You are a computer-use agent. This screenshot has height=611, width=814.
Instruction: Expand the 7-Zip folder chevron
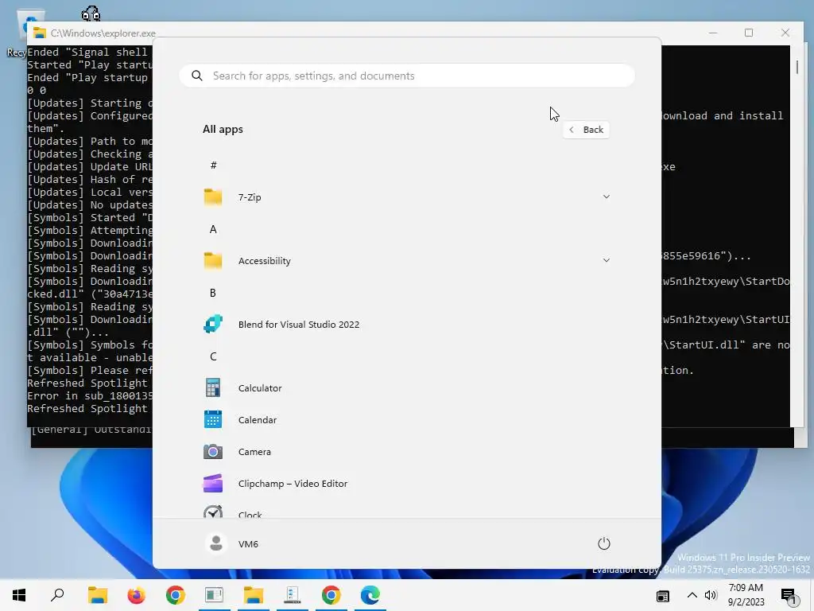click(x=606, y=197)
